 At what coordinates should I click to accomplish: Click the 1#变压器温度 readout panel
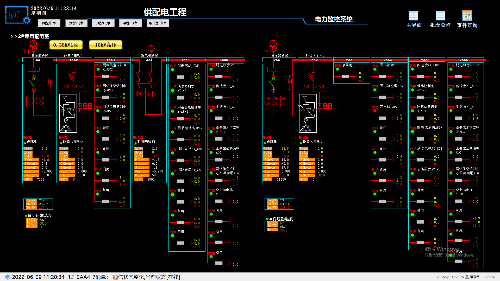click(38, 223)
